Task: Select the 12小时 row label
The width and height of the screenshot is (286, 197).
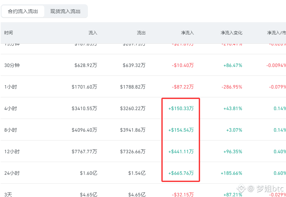Action: pos(12,152)
